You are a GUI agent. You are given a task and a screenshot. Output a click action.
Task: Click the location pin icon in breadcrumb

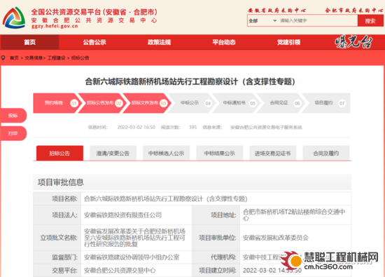click(x=3, y=58)
